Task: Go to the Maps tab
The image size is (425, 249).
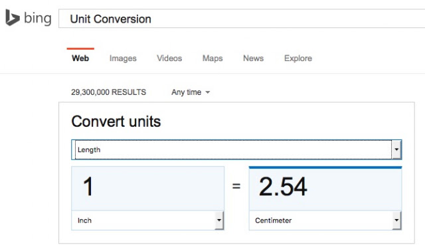Action: tap(212, 58)
